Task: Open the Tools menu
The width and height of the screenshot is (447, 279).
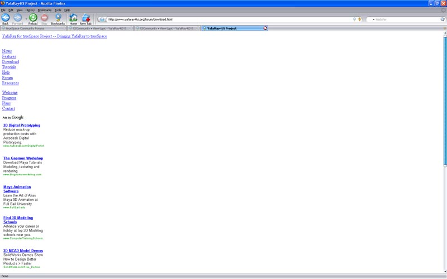Action: [x=58, y=10]
